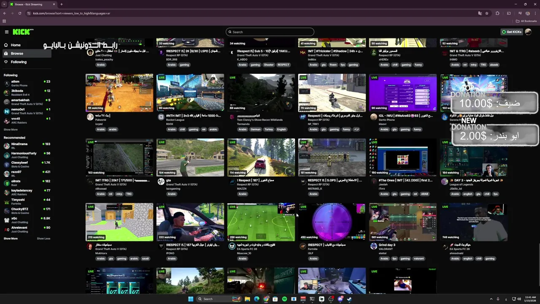Reload the page with browser refresh icon
The image size is (540, 304).
(x=20, y=13)
